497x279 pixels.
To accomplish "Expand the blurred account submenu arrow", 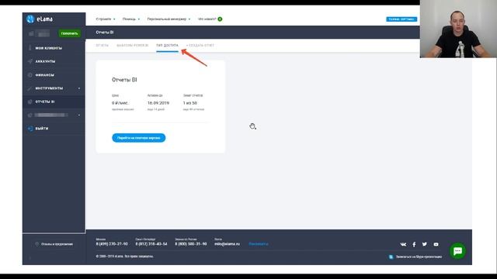I will (79, 115).
